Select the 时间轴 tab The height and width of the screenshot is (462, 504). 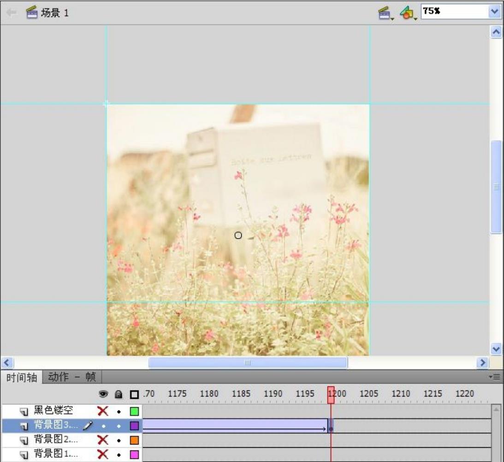point(22,377)
